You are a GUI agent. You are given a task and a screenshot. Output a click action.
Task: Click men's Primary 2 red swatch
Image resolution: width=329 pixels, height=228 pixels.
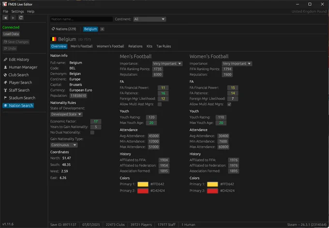pos(143,191)
